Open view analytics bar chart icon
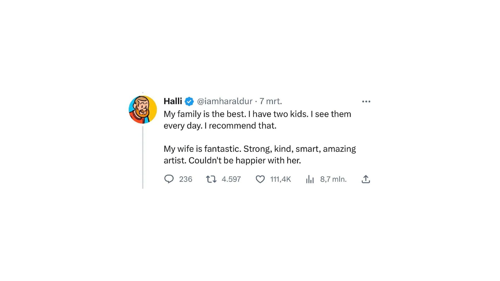 point(310,179)
